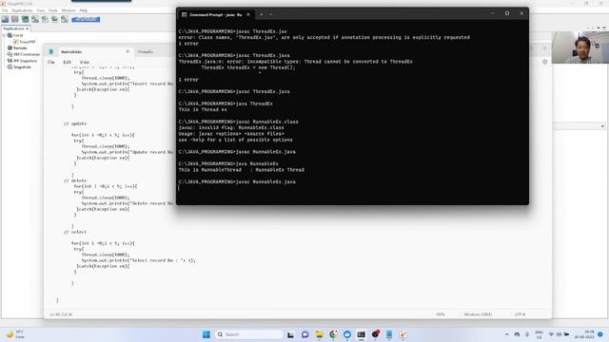Click the Add VM Coredump toolbar icon
609x342 pixels.
point(45,19)
